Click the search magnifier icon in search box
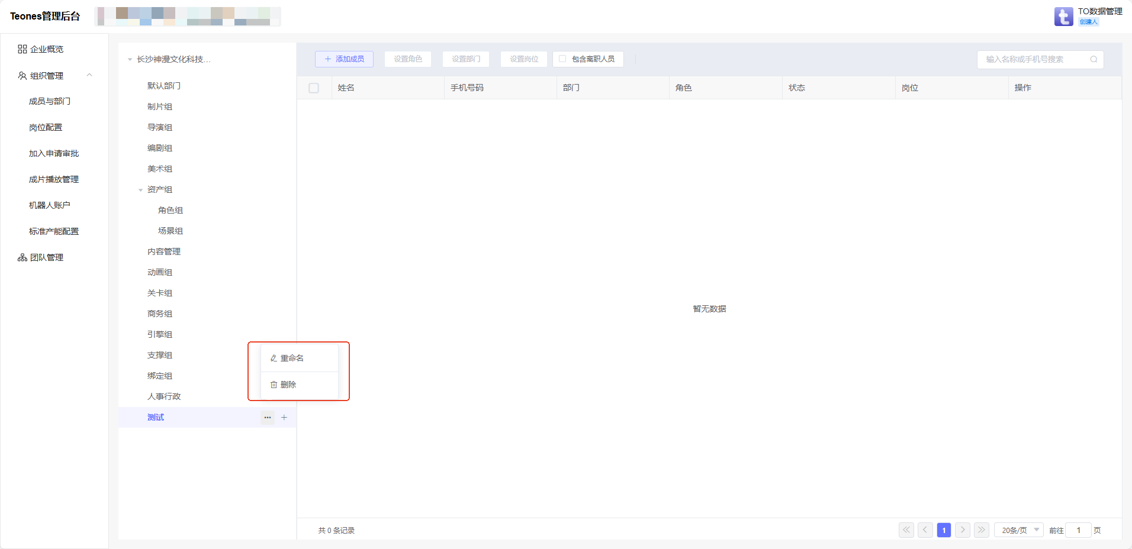 click(1094, 59)
